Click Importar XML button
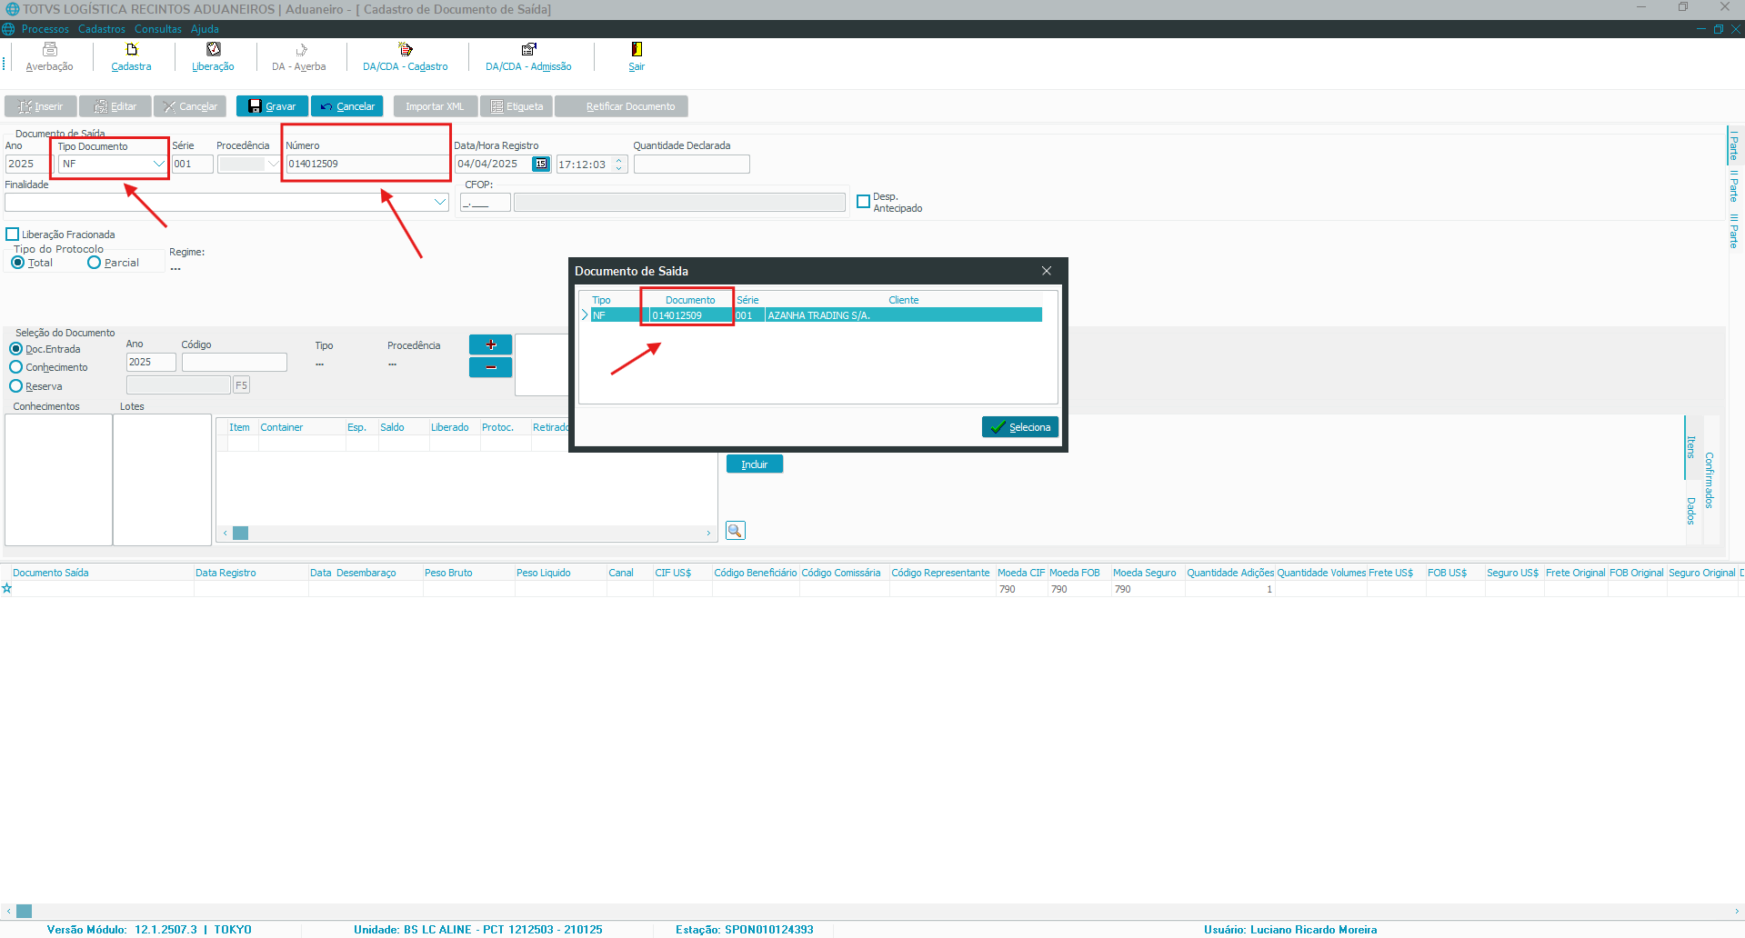Viewport: 1745px width, 938px height. [x=435, y=106]
